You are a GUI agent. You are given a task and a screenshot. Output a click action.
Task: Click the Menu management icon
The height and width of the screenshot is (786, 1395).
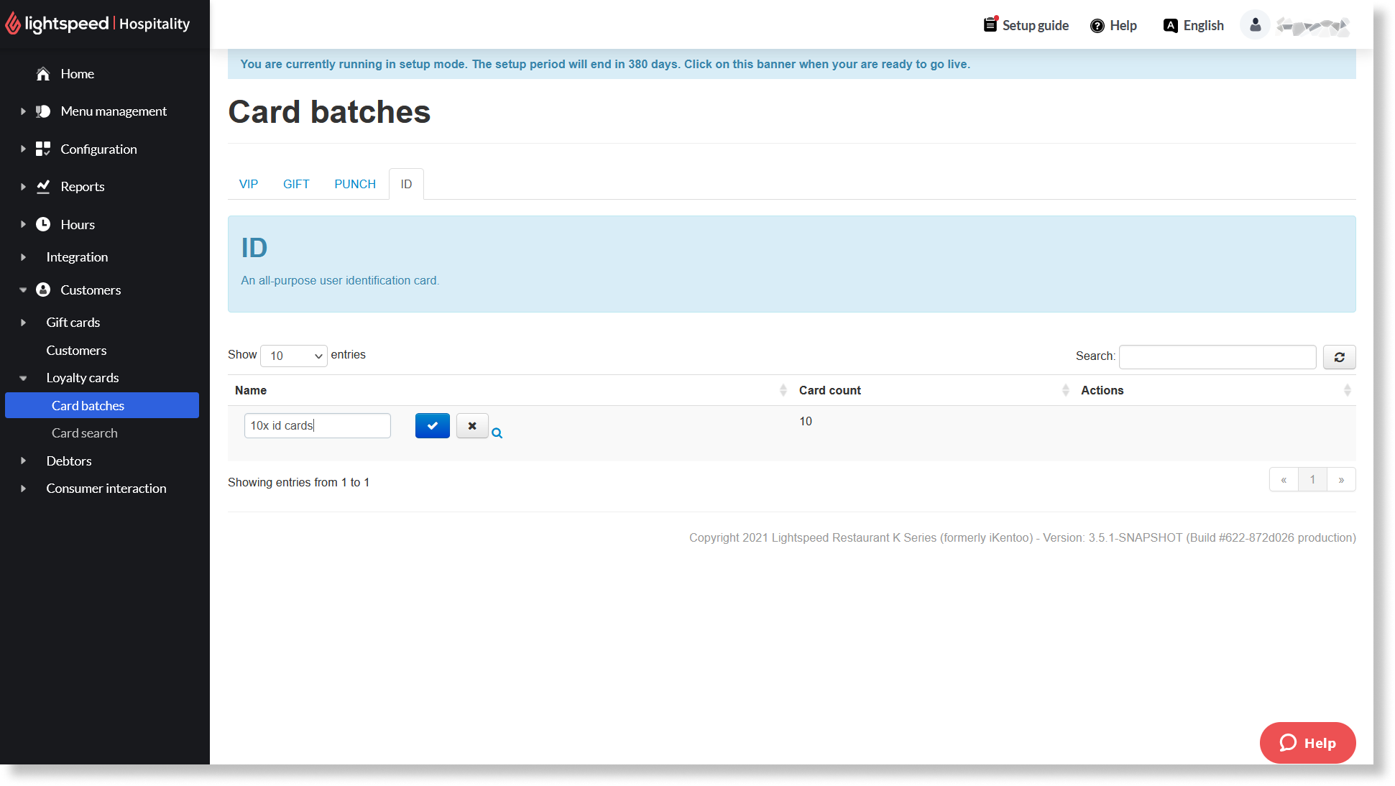(43, 111)
